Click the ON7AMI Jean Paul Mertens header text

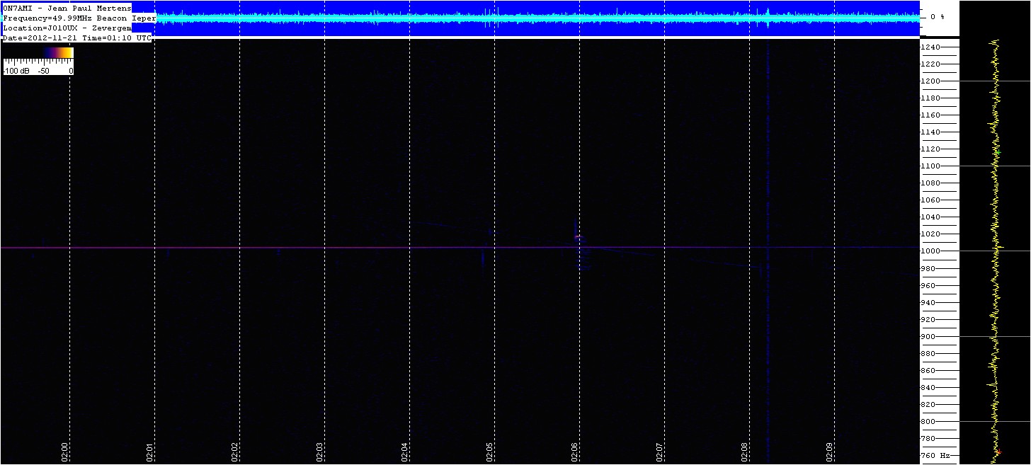[x=67, y=8]
